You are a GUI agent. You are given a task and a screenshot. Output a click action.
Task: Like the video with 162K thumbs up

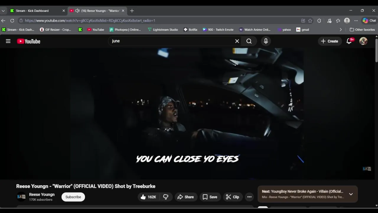tap(149, 197)
